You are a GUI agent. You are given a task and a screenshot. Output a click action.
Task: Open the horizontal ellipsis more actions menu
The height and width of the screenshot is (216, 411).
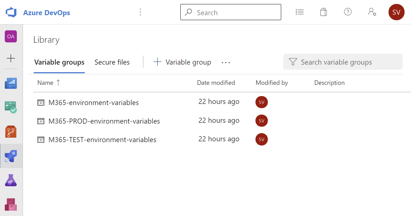(x=226, y=62)
